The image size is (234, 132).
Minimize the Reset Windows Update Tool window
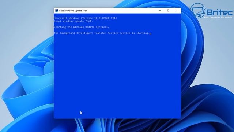(160, 11)
